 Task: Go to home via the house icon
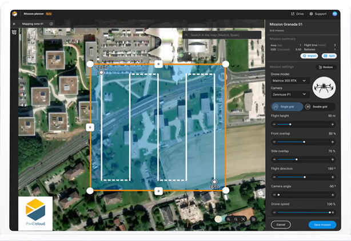click(x=14, y=24)
